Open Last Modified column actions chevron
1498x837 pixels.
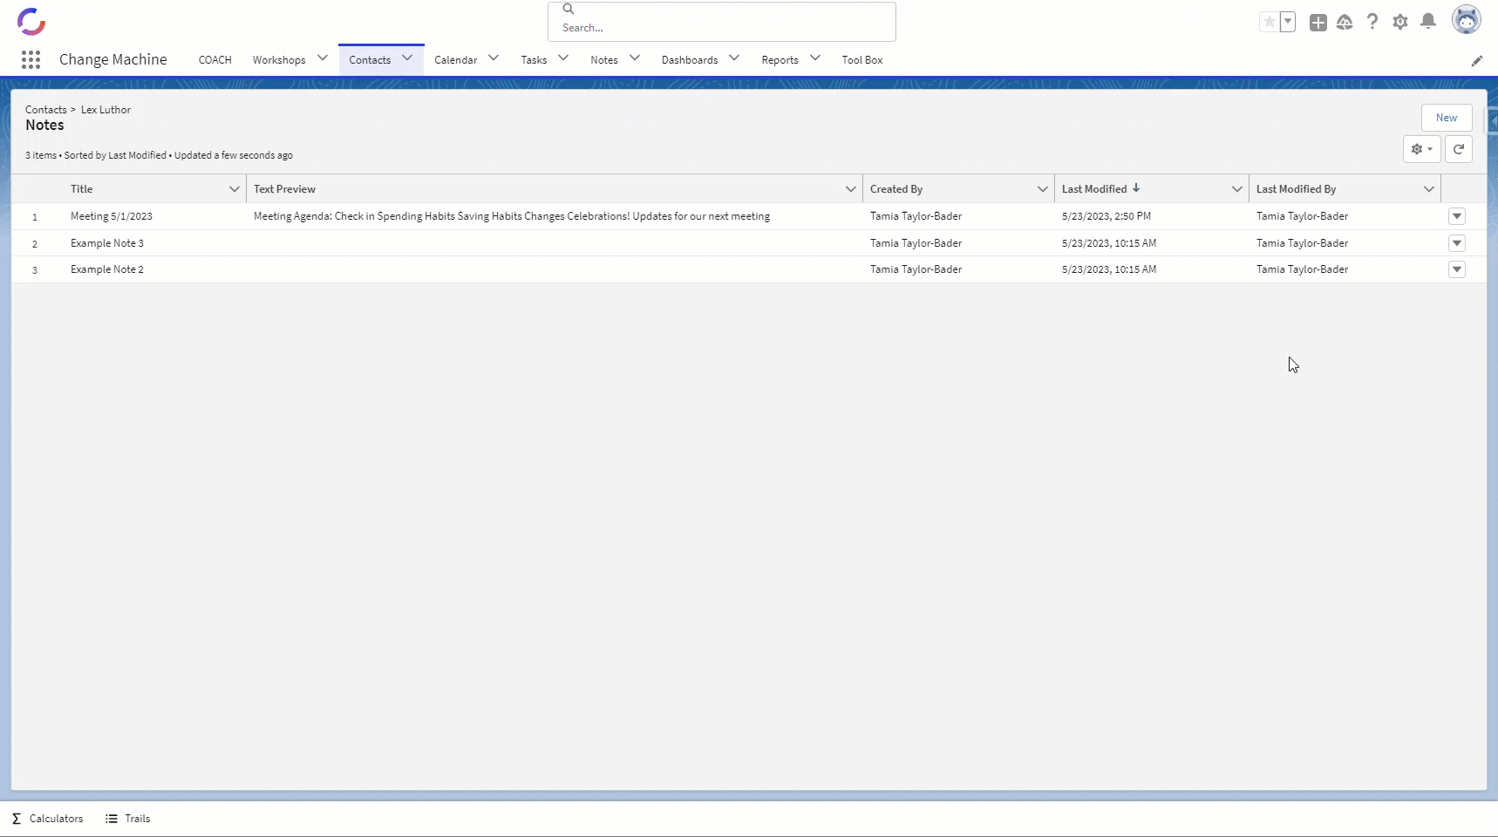click(1237, 189)
